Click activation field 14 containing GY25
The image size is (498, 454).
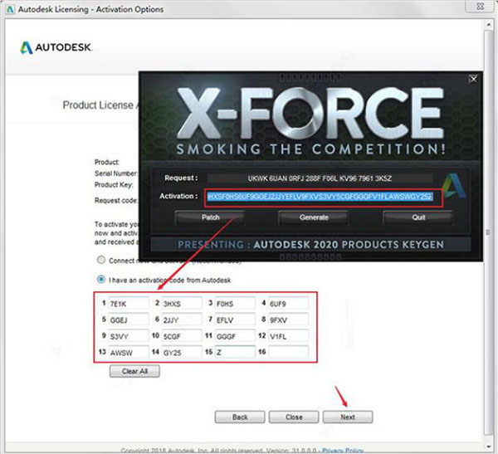(182, 353)
